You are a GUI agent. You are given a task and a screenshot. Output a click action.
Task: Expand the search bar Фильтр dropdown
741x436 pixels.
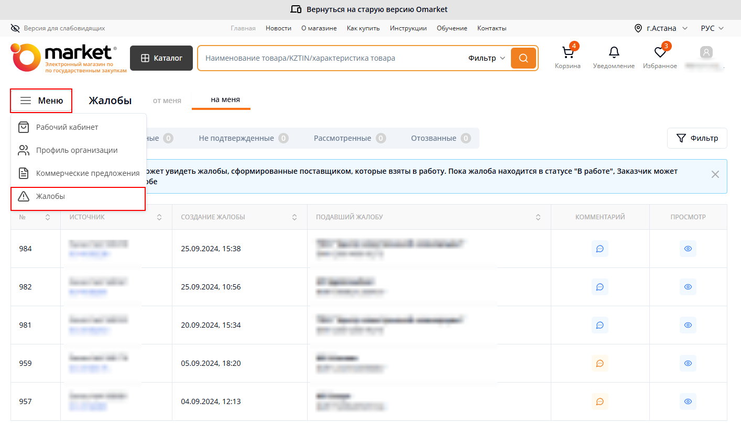(486, 58)
